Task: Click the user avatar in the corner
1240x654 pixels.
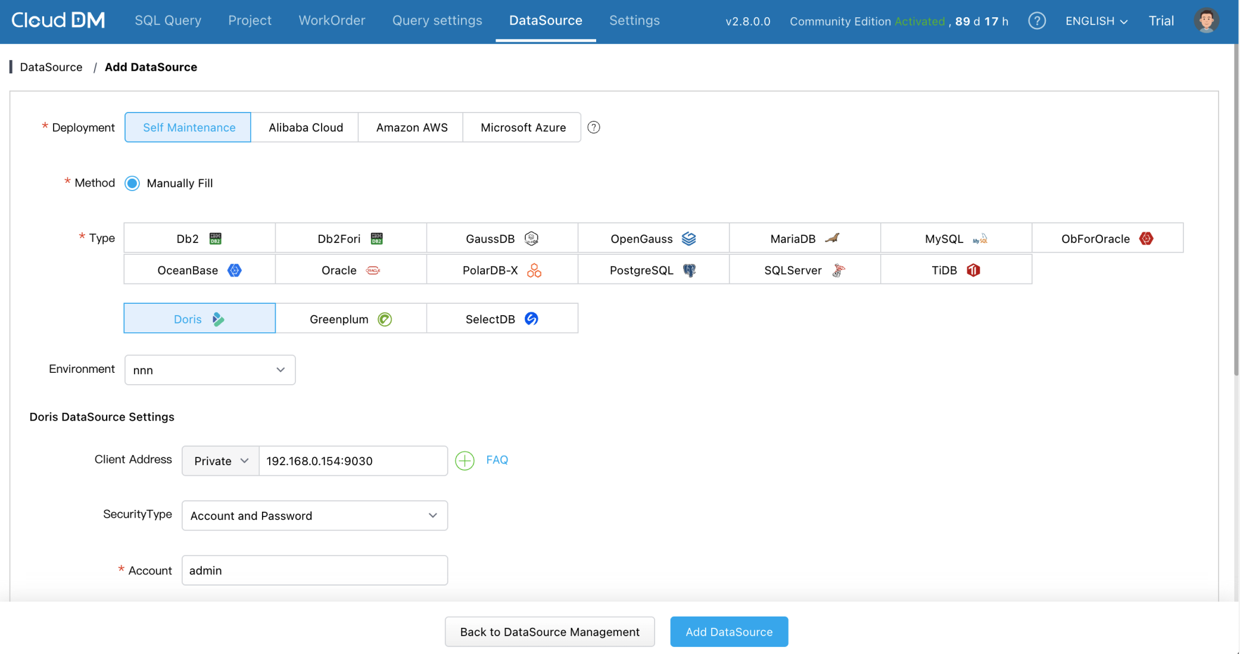Action: tap(1206, 20)
